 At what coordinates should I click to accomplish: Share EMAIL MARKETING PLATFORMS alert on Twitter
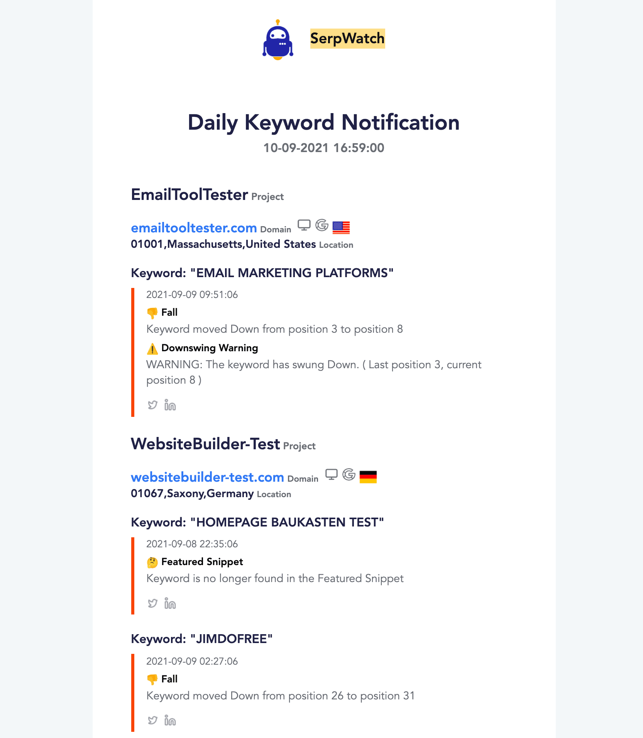(152, 405)
